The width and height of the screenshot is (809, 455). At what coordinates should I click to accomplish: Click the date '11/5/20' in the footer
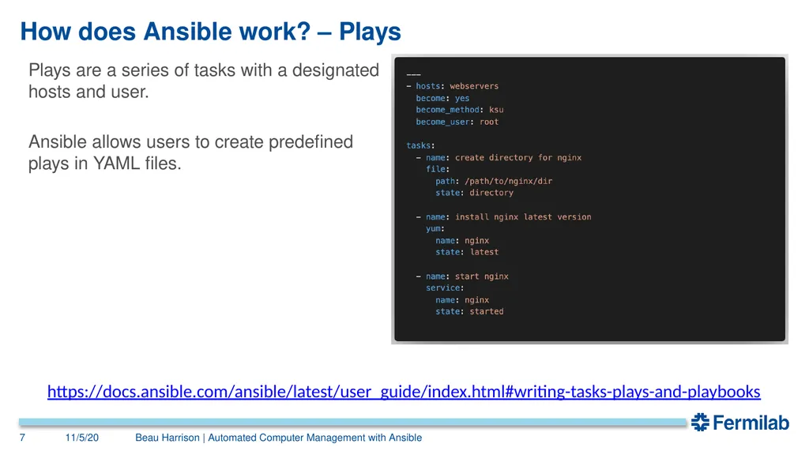tap(82, 438)
